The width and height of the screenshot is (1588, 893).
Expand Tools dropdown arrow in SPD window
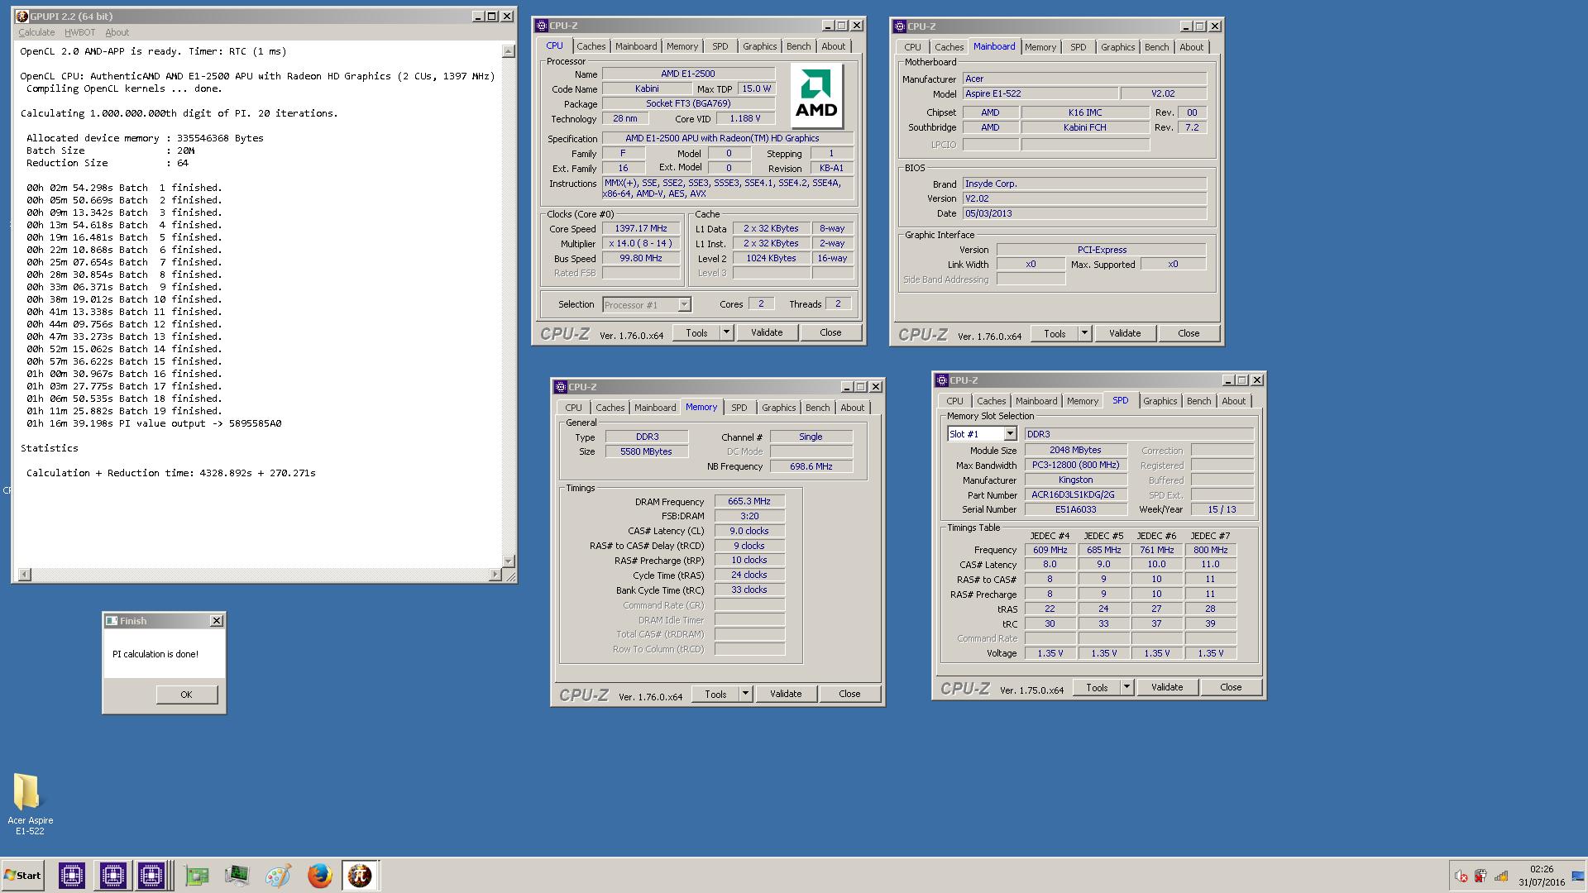tap(1126, 687)
